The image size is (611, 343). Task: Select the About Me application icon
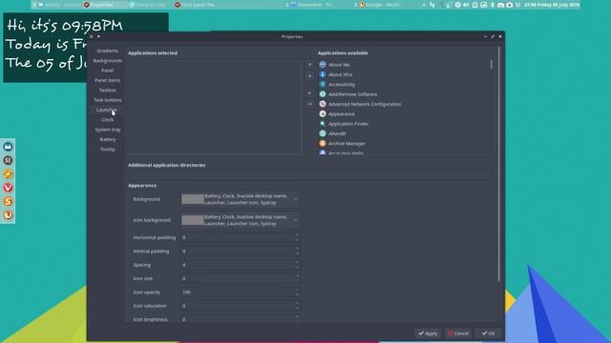coord(323,65)
